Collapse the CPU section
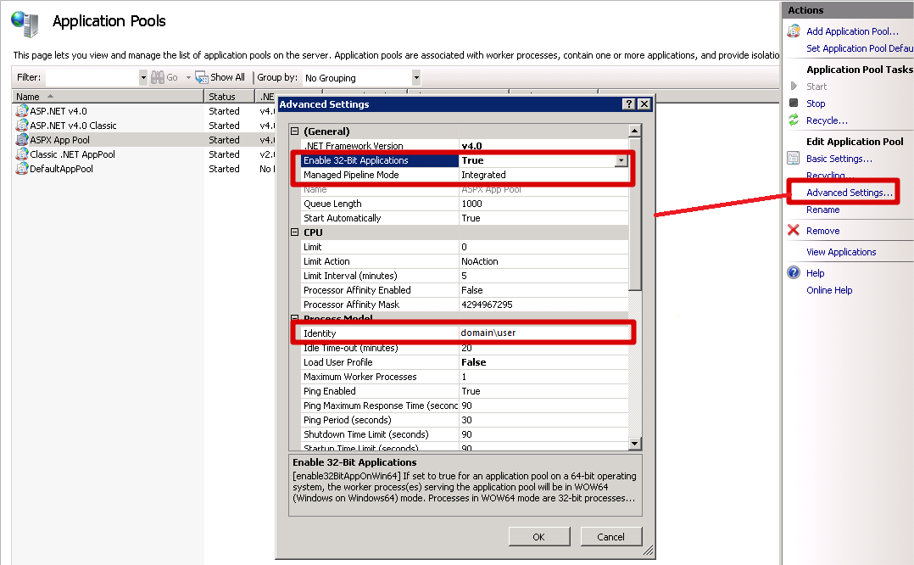 click(295, 232)
